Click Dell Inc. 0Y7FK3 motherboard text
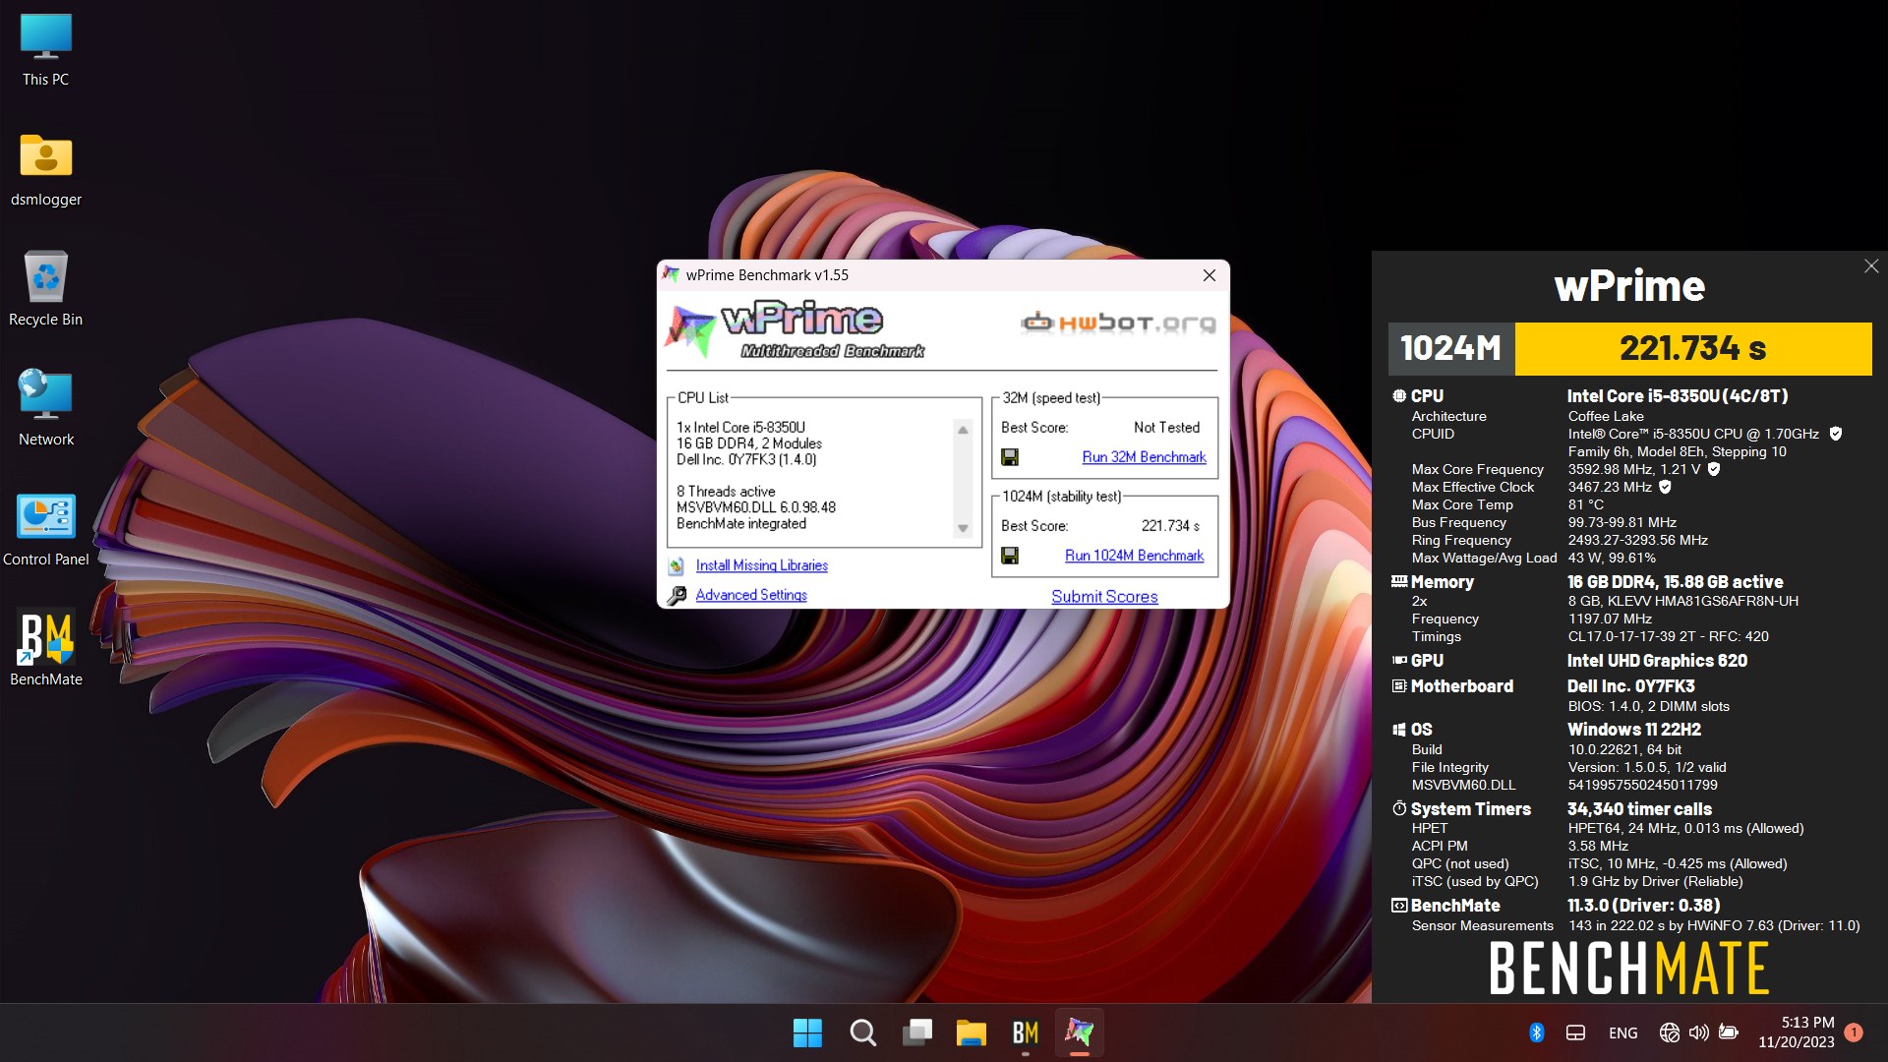The width and height of the screenshot is (1888, 1062). [x=1630, y=686]
